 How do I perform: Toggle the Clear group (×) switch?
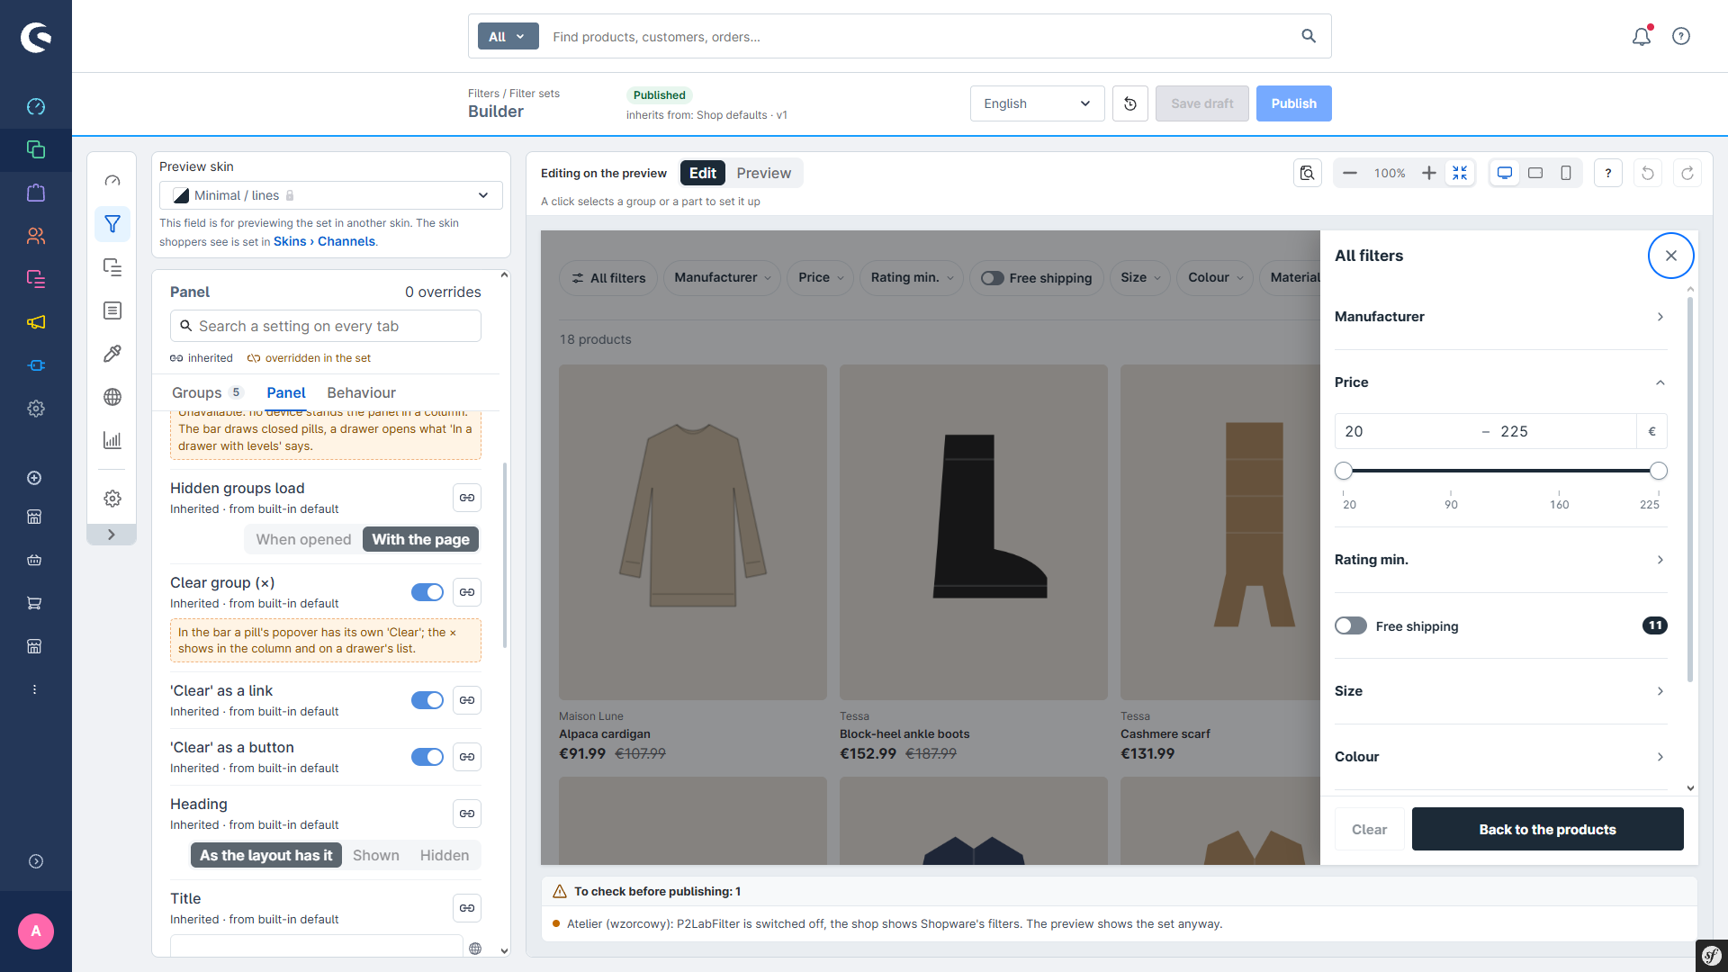(427, 592)
